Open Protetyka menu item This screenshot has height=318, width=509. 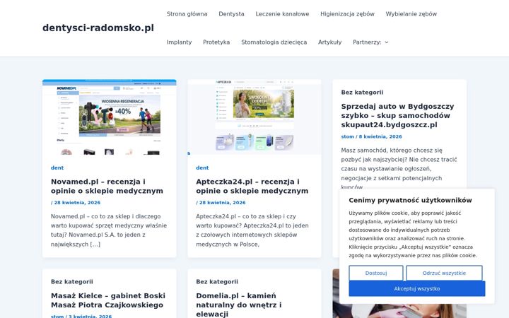point(216,42)
